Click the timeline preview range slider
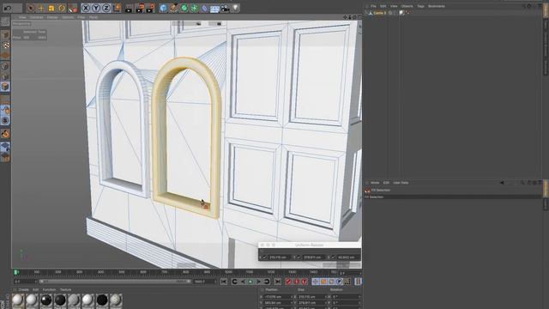 point(115,282)
